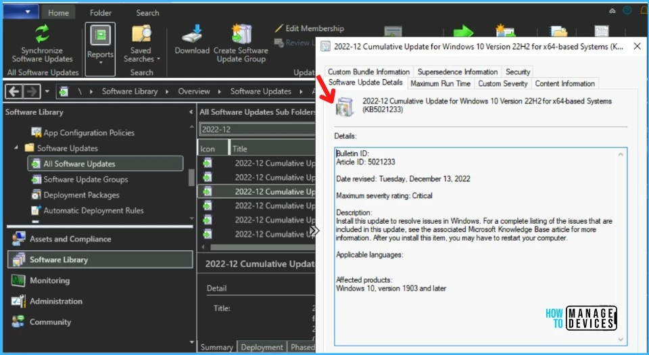Click the update icon in the last list row
Image resolution: width=649 pixels, height=355 pixels.
207,234
